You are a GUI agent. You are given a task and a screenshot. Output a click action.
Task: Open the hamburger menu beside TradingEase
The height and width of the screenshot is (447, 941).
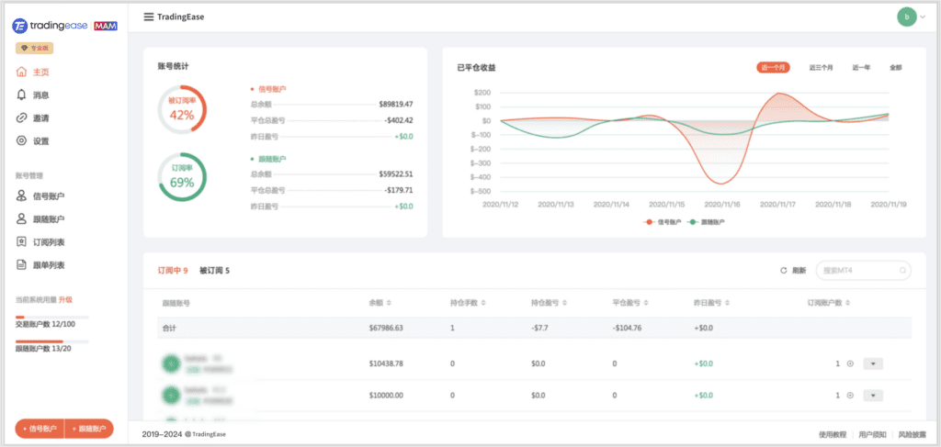149,17
